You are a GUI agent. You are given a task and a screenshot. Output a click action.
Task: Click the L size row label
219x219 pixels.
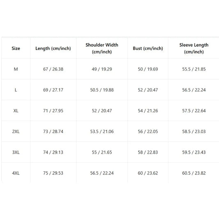click(x=16, y=90)
